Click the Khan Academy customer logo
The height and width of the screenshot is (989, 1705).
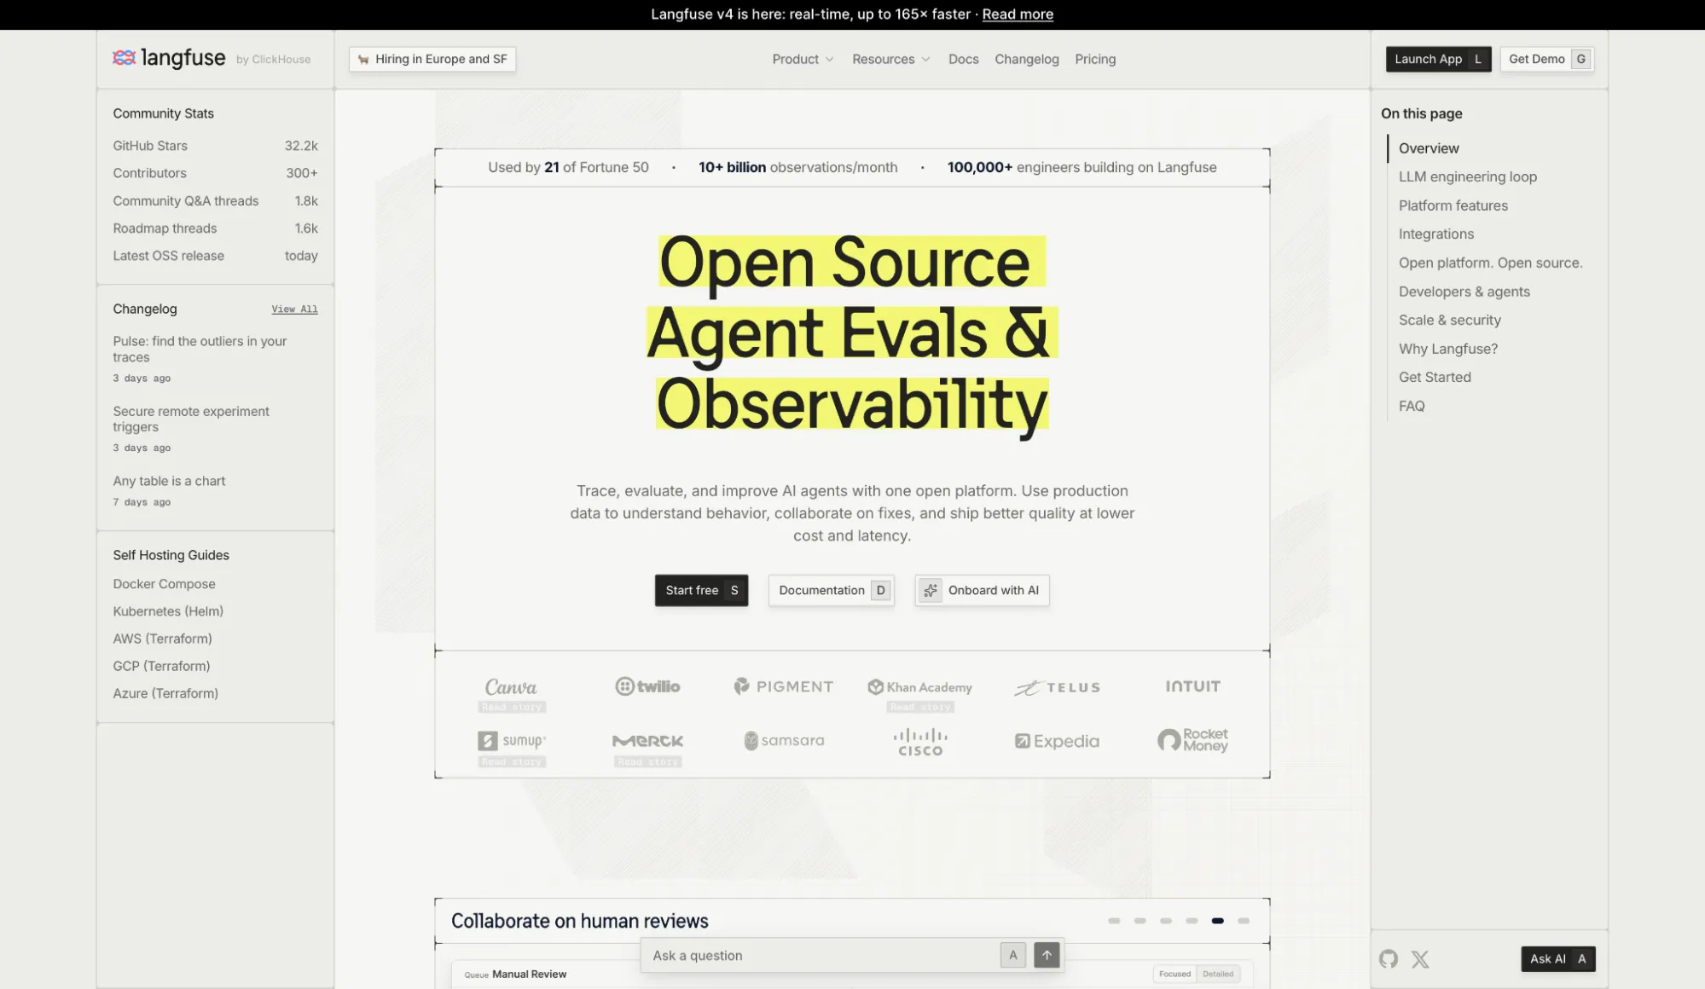pos(920,686)
